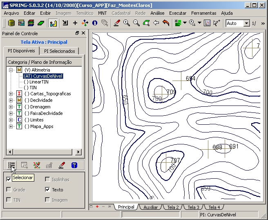Select the crosshair cursor tool

tap(75, 23)
